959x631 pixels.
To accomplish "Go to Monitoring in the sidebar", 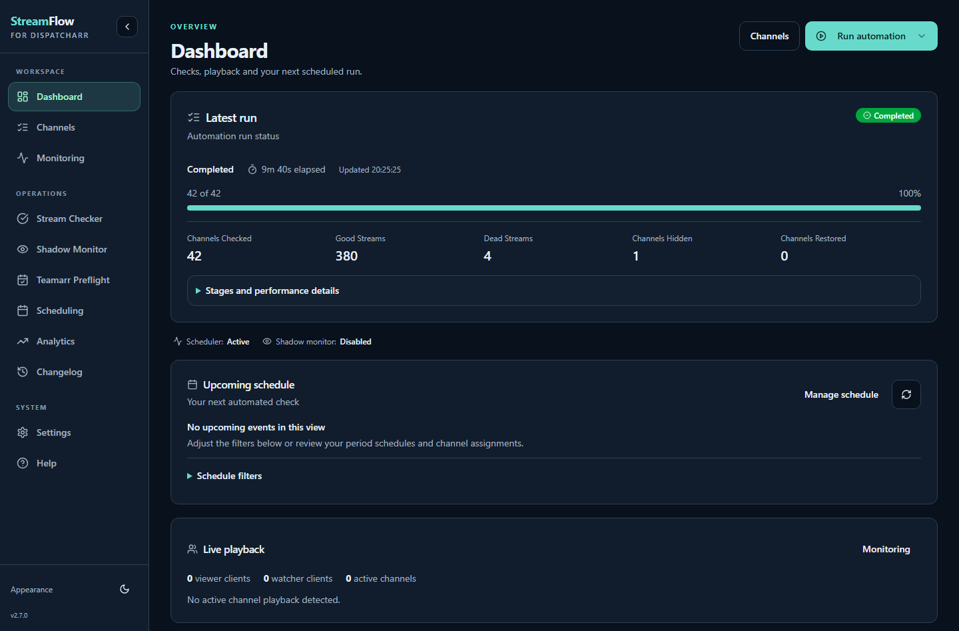I will [74, 158].
